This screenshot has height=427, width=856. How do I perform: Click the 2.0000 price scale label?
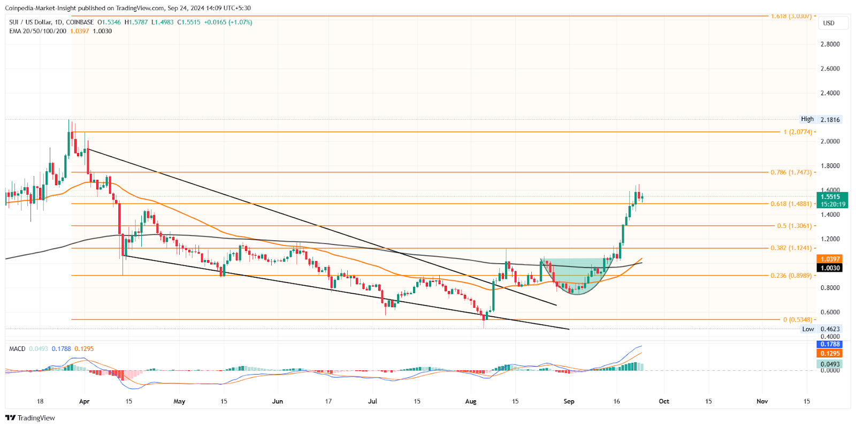(x=830, y=142)
